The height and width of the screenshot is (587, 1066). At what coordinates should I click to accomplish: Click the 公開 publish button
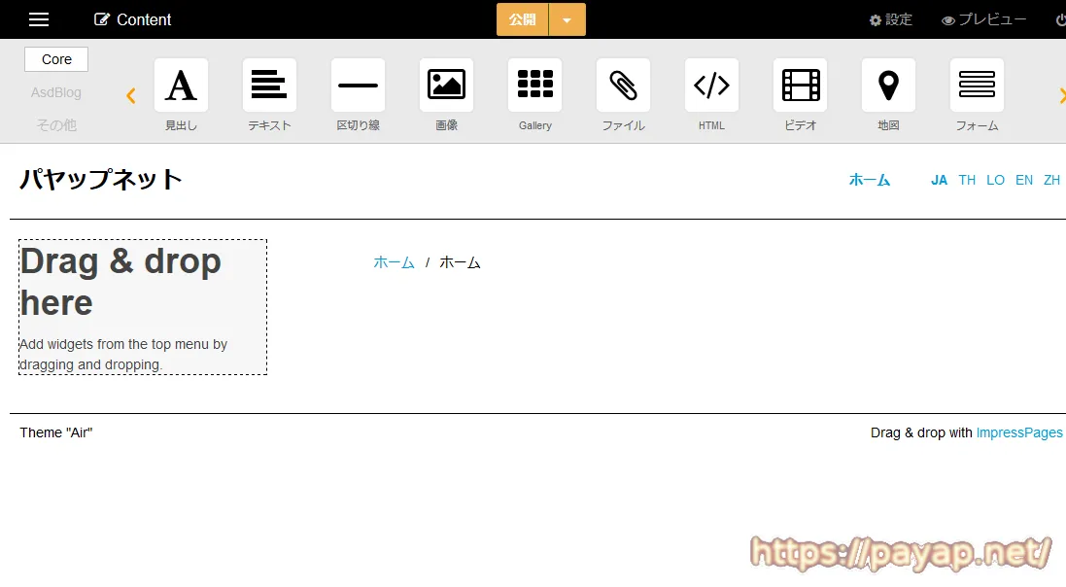tap(523, 19)
